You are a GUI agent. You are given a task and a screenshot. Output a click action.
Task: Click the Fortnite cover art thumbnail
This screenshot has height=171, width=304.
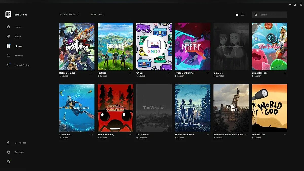pyautogui.click(x=115, y=47)
